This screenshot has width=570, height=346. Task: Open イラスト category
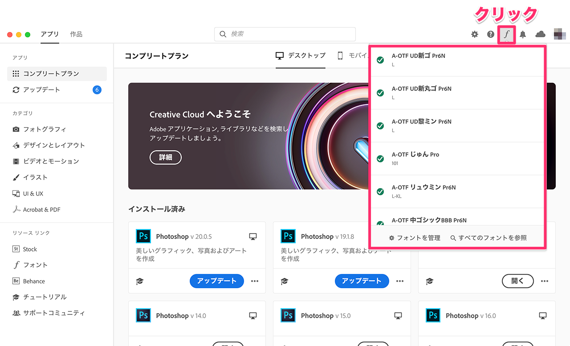click(30, 177)
